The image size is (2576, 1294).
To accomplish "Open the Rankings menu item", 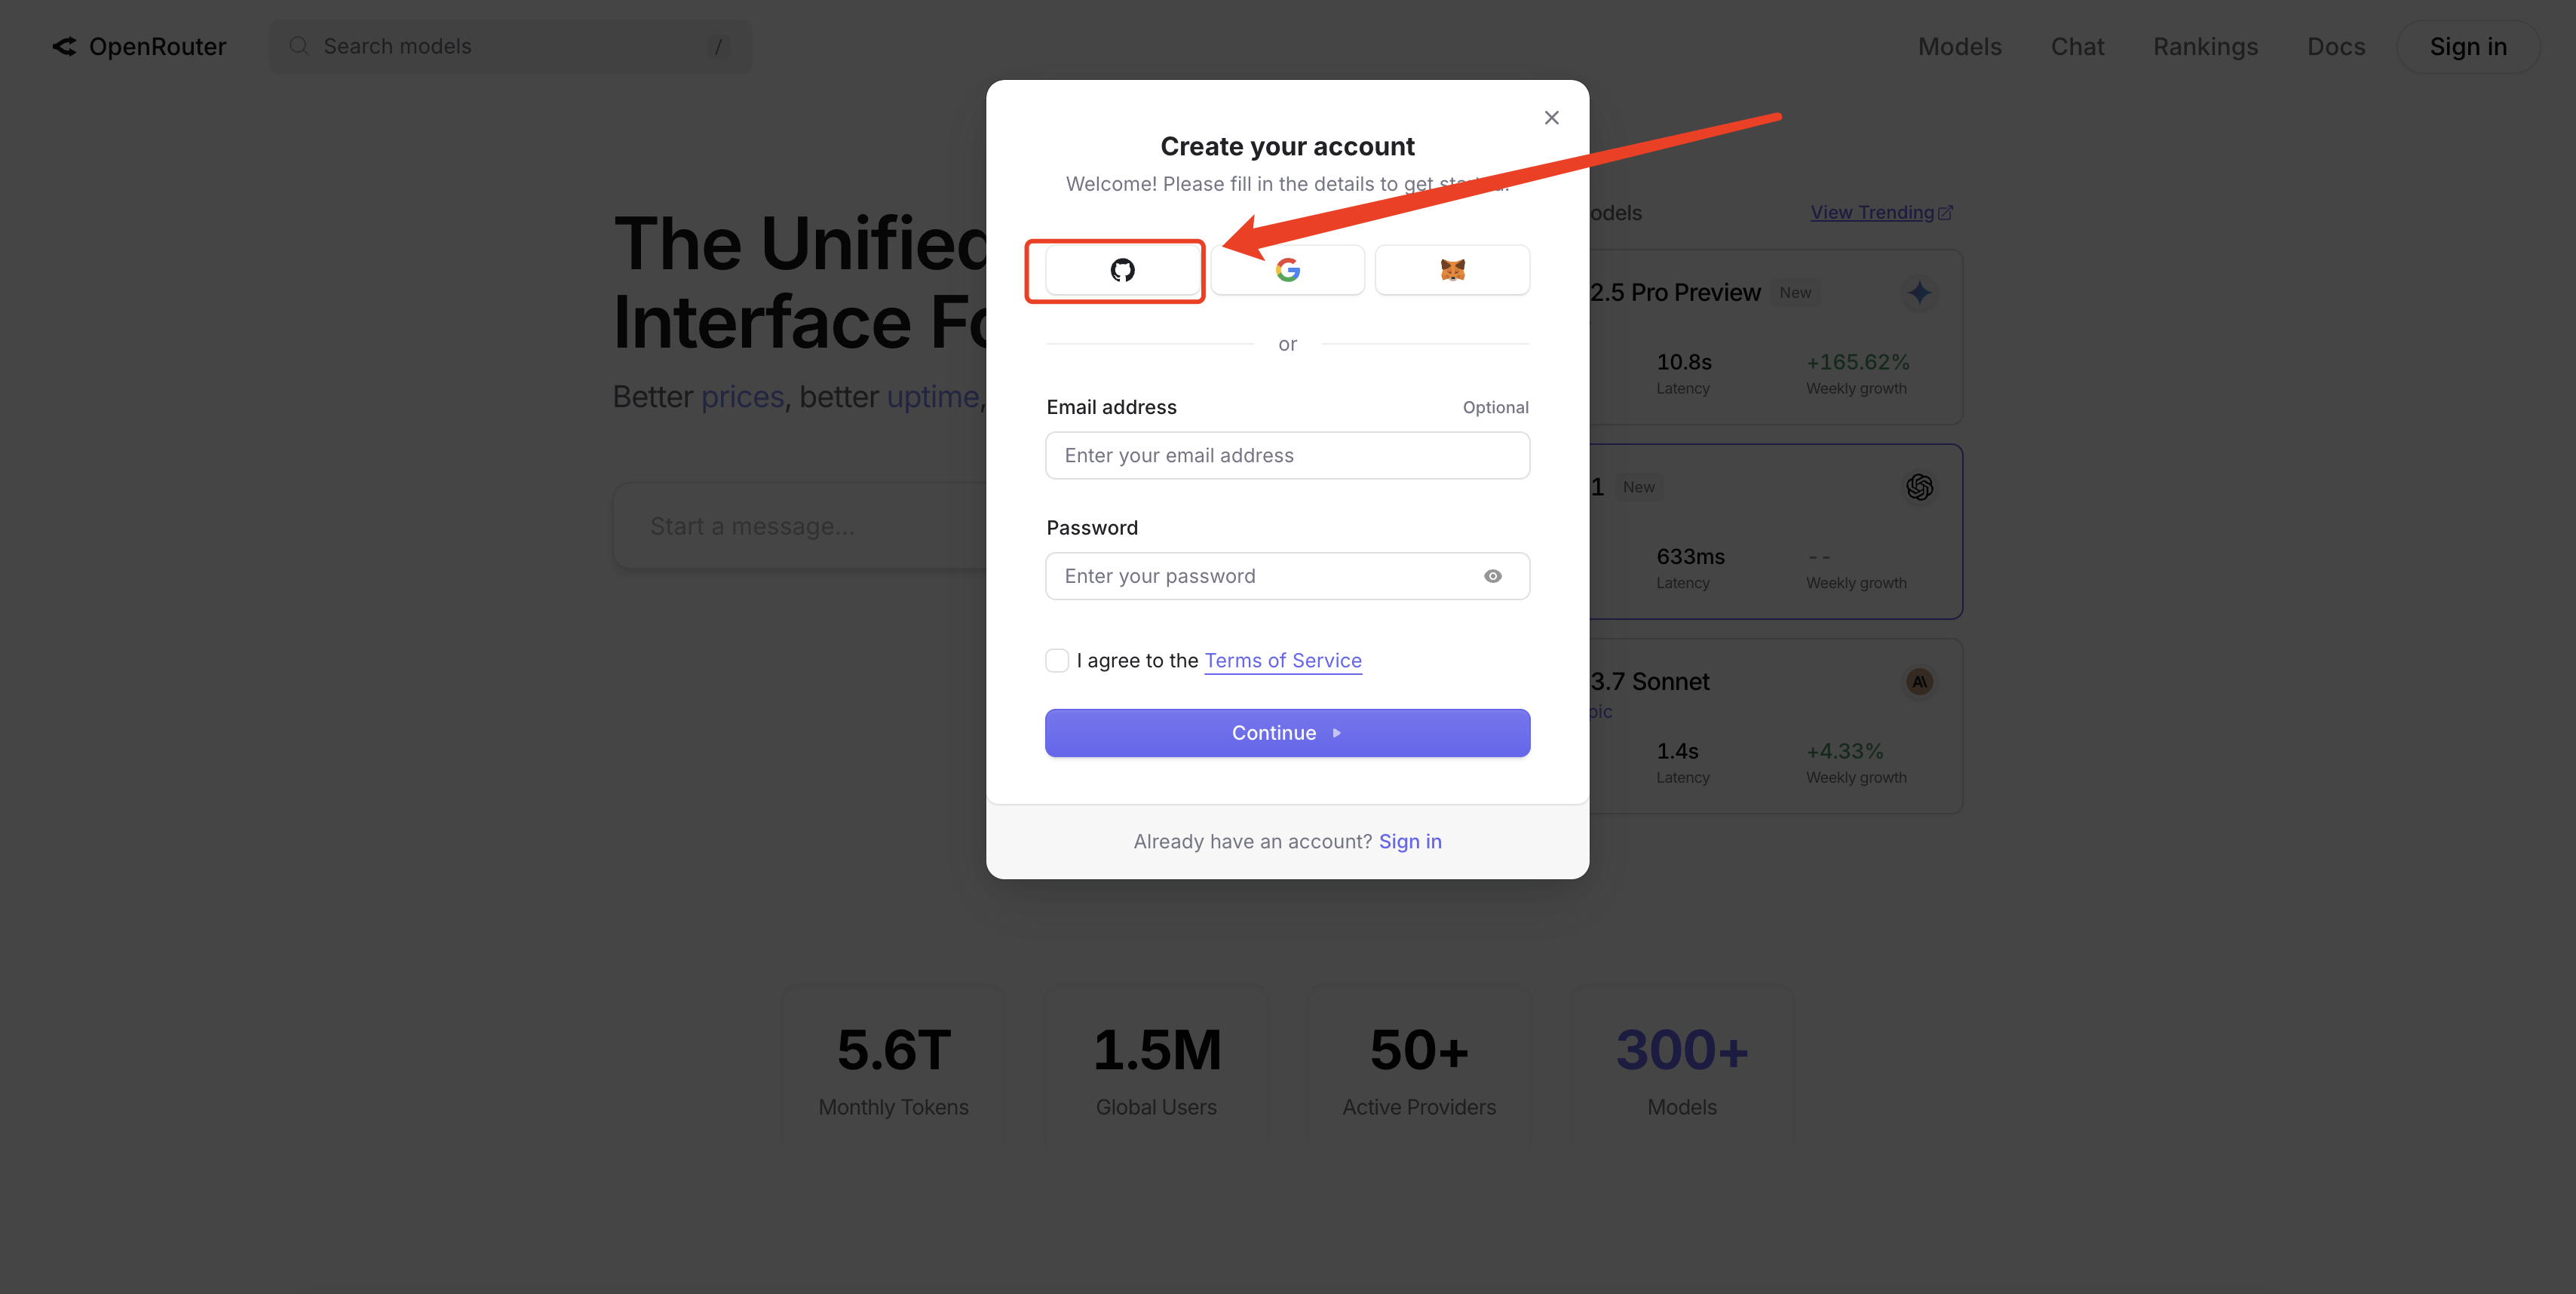I will coord(2205,47).
